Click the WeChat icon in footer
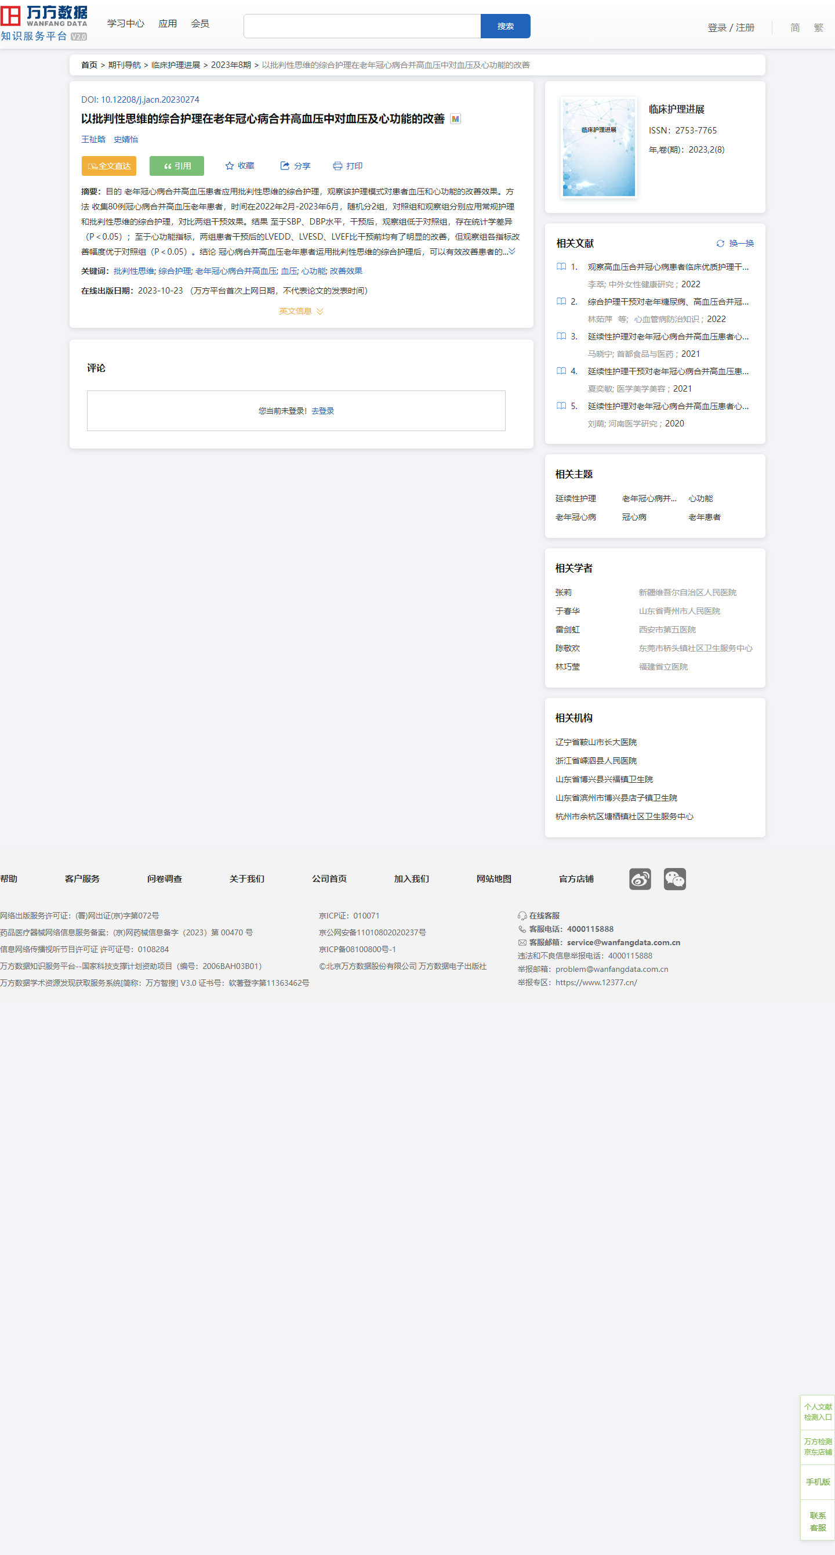Image resolution: width=835 pixels, height=1555 pixels. 674,879
